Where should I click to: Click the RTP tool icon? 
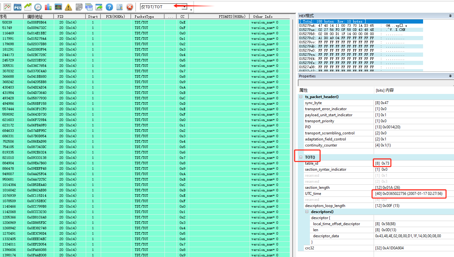89,7
